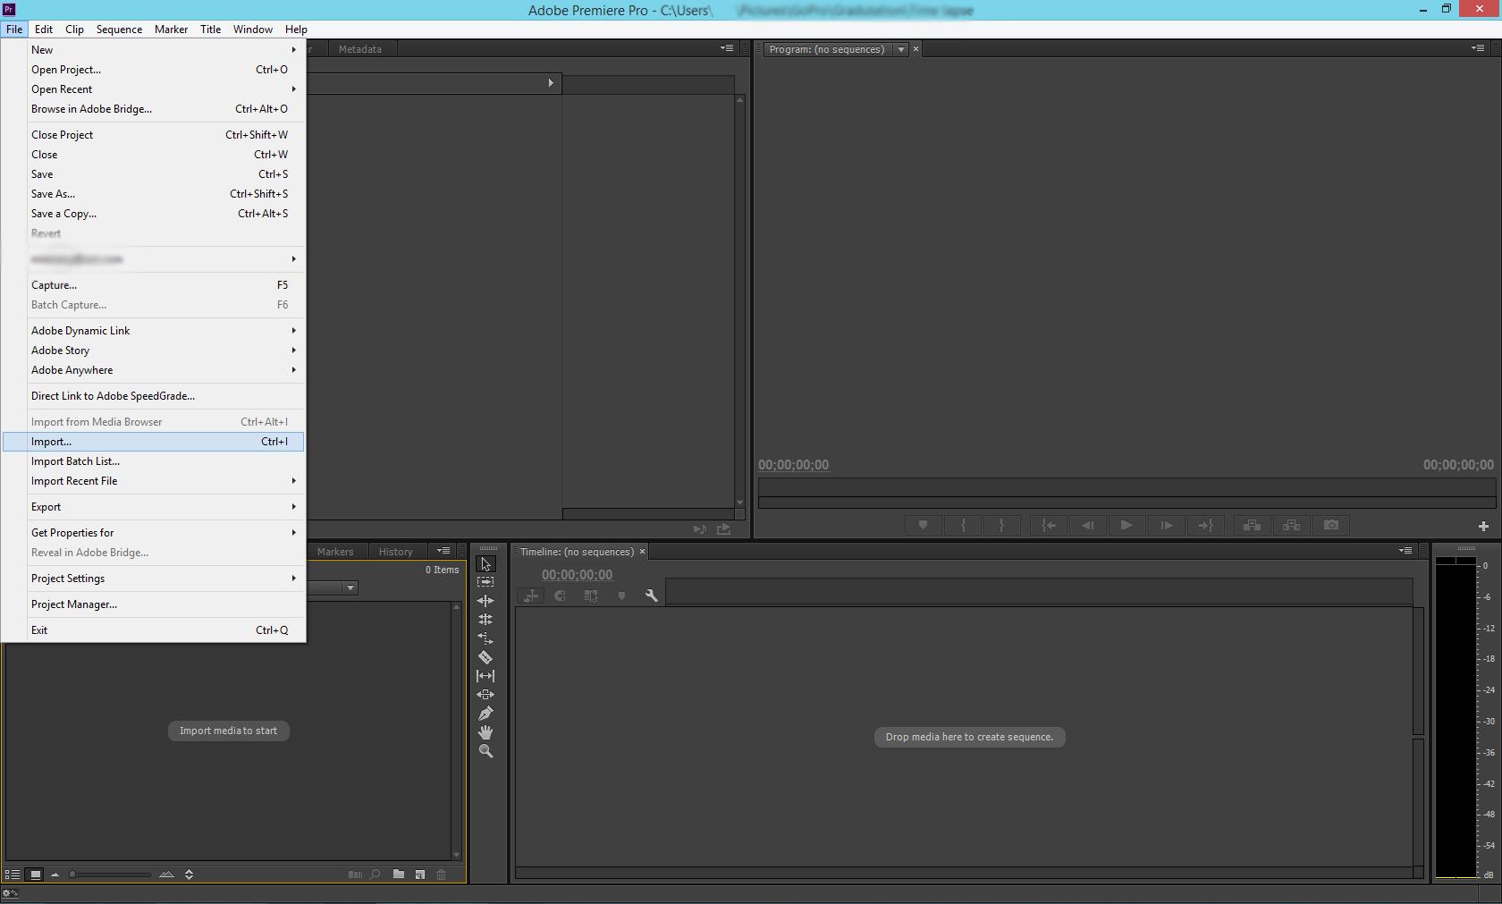The image size is (1502, 904).
Task: Open the Source panel group menu
Action: pyautogui.click(x=727, y=48)
